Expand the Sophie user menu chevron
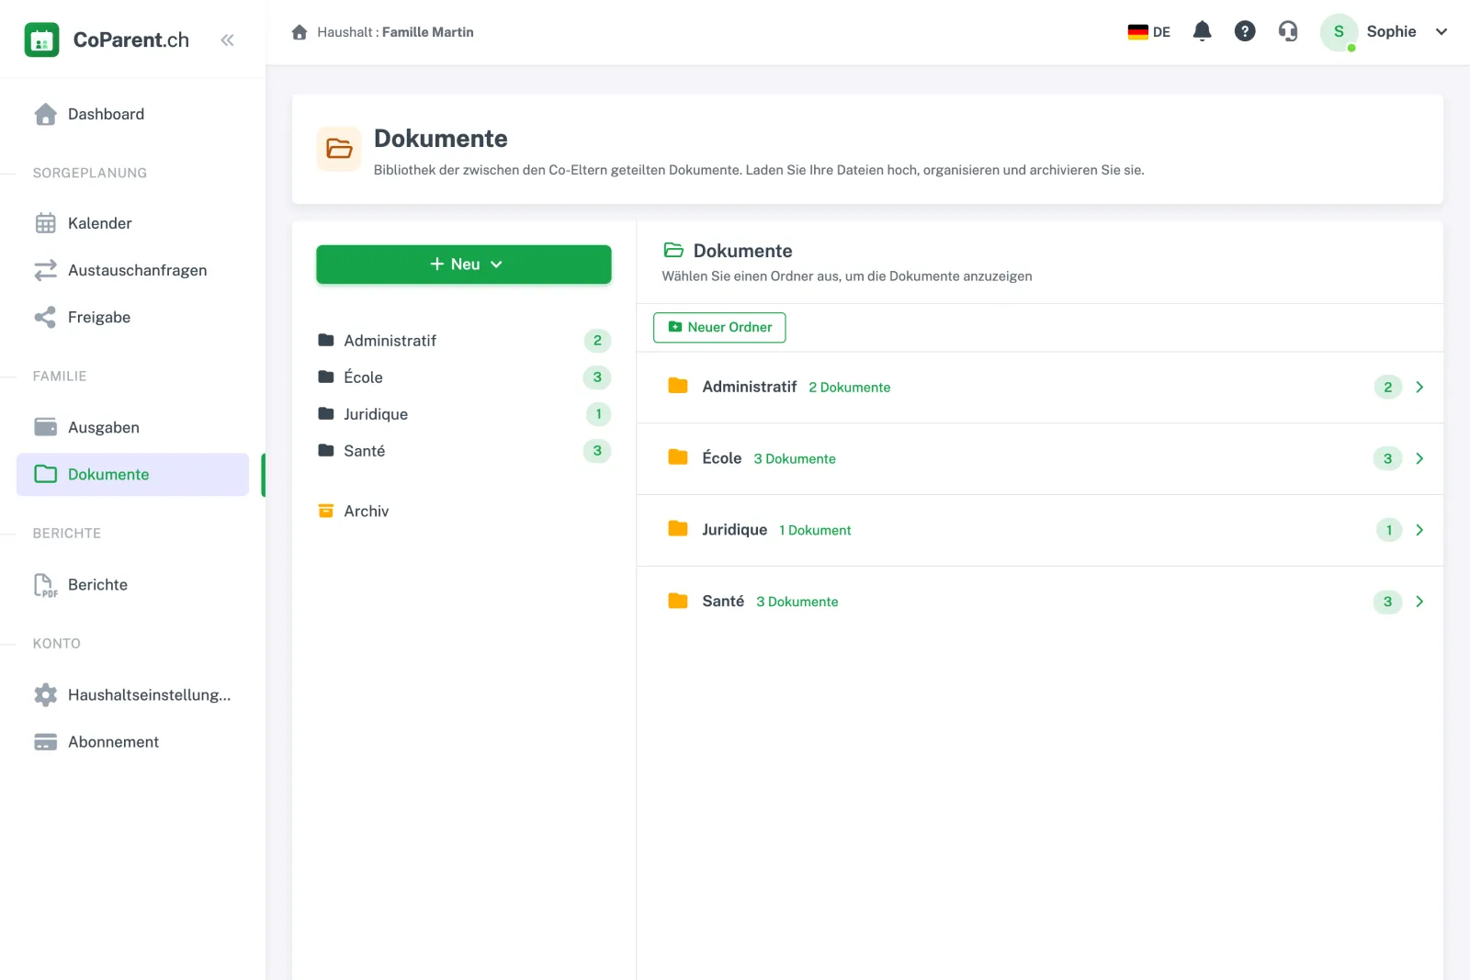Viewport: 1470px width, 980px height. pos(1442,32)
